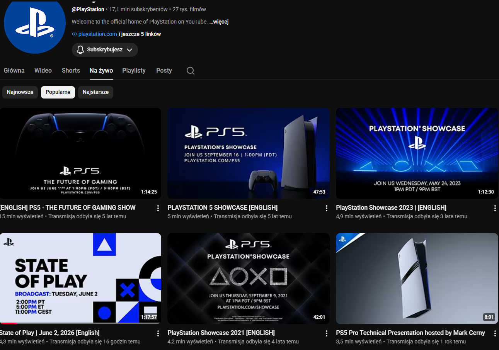499x350 pixels.
Task: Click title 'PLAYSTATION 5 SHOWCASE [ENGLISH]'
Action: pos(222,208)
